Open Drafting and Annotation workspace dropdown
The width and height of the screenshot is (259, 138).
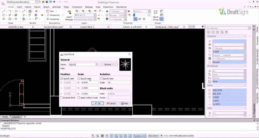coord(36,2)
